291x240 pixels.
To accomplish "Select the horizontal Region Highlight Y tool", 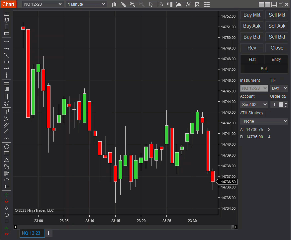I will point(7,34).
